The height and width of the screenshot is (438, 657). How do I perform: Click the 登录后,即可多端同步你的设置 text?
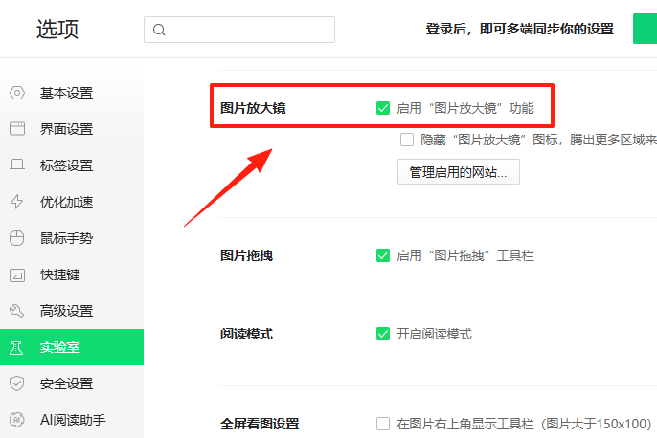coord(519,29)
